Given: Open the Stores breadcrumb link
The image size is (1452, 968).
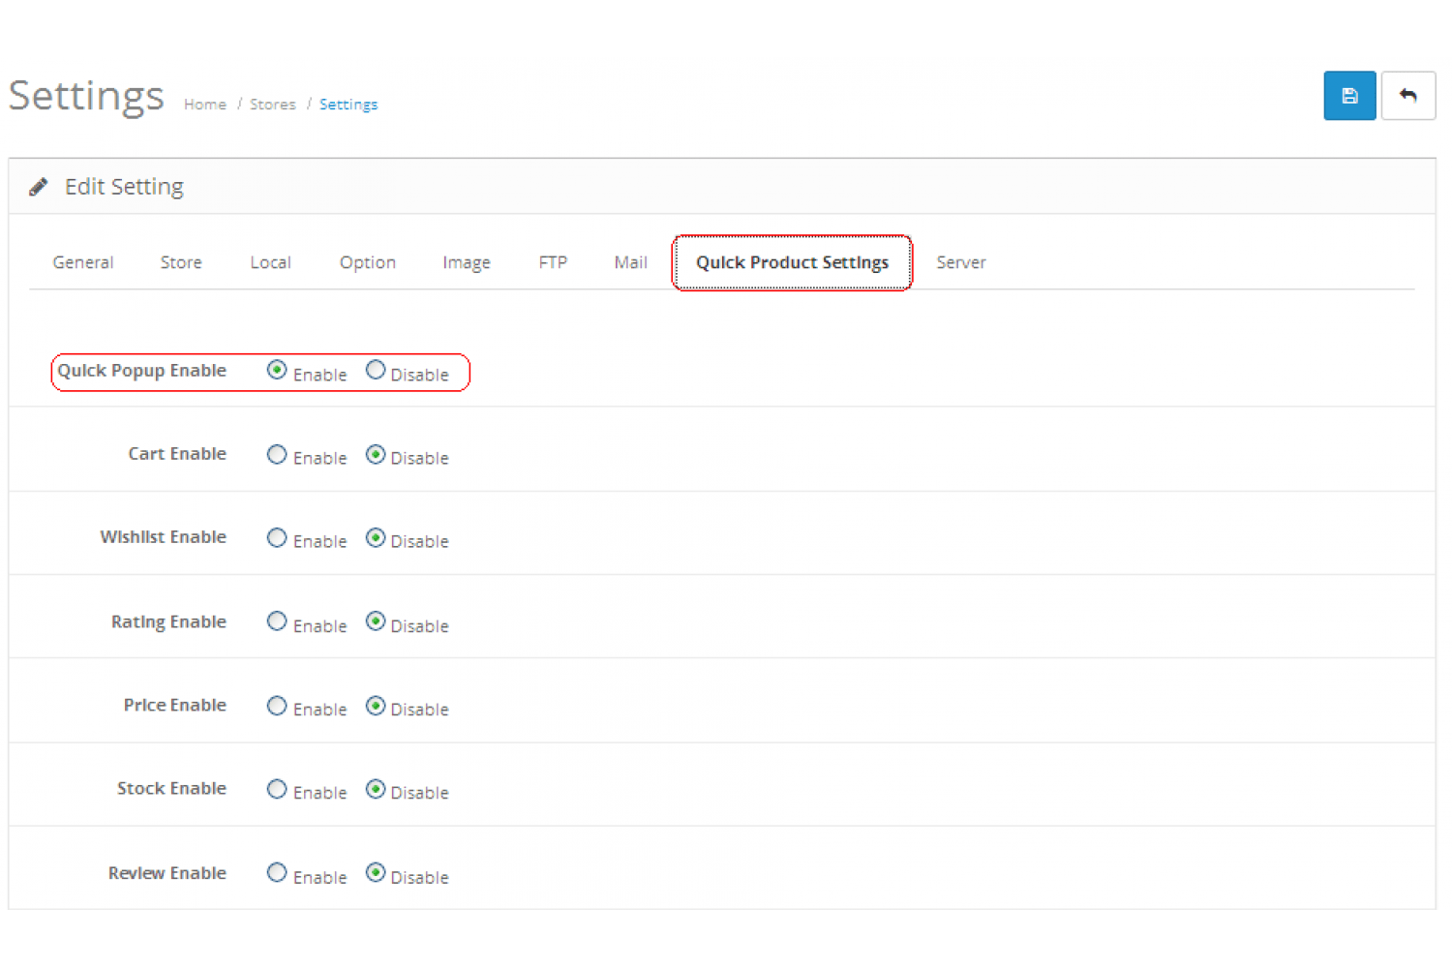Looking at the screenshot, I should coord(272,104).
